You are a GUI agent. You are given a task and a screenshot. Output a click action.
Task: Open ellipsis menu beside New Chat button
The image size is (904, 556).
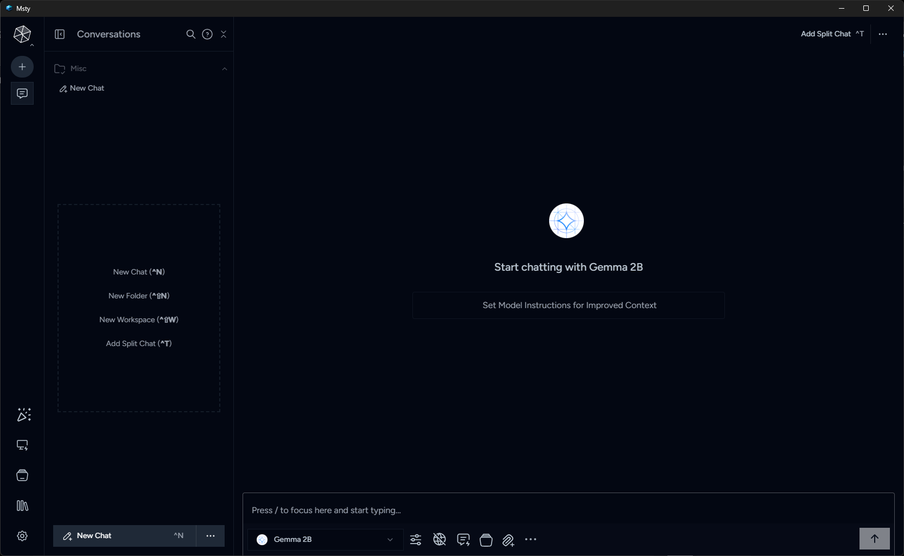point(211,536)
